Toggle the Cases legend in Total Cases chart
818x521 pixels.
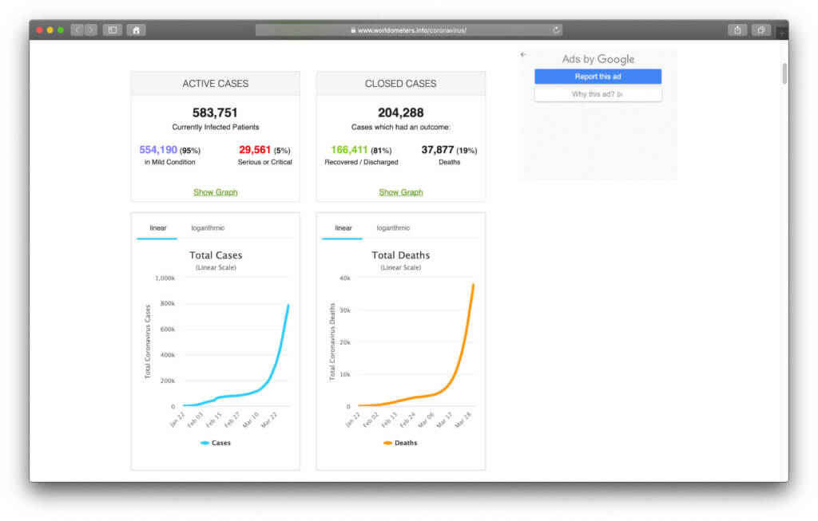pyautogui.click(x=216, y=443)
